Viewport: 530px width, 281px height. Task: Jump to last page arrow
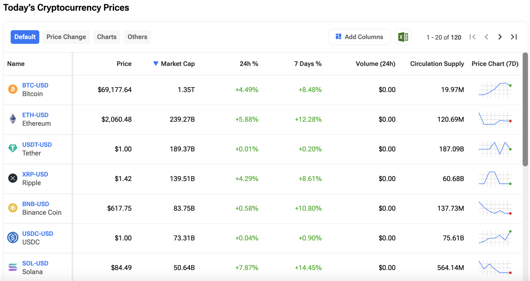(x=514, y=37)
